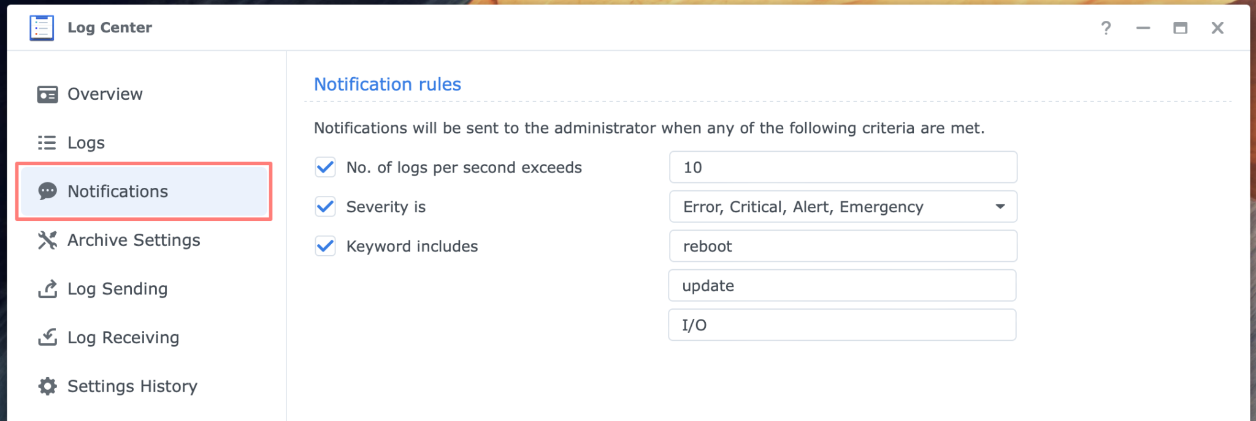Go to the Log Receiving section
This screenshot has height=421, width=1256.
tap(123, 337)
